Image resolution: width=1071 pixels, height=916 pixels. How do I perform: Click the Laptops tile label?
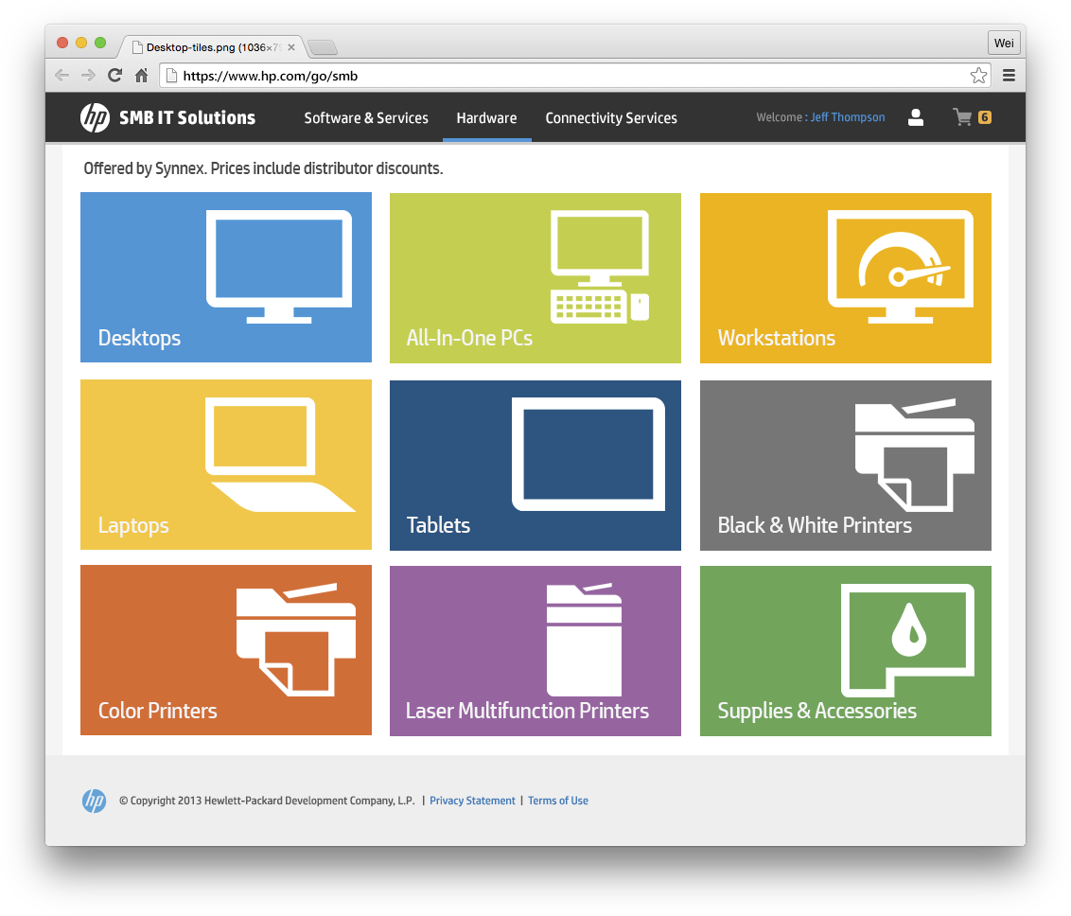133,525
